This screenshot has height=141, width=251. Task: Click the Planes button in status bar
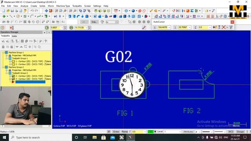tap(125, 132)
